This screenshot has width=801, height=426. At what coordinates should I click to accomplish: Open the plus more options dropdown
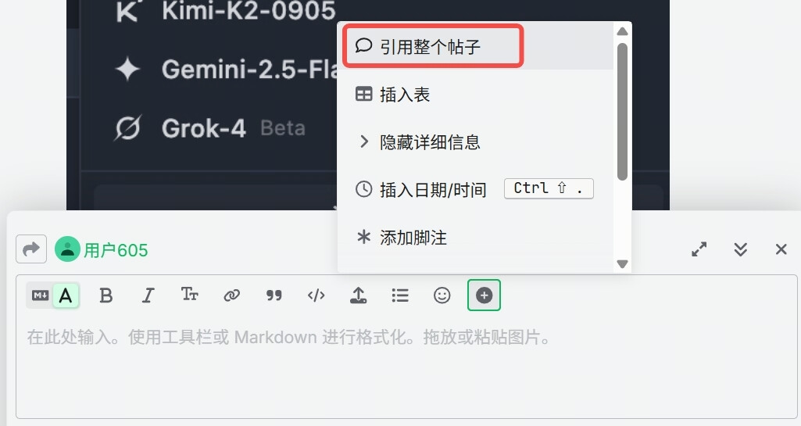(484, 295)
